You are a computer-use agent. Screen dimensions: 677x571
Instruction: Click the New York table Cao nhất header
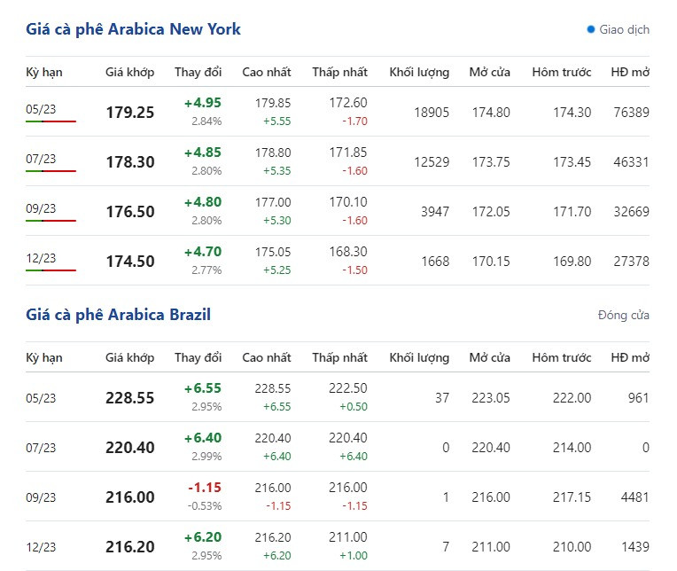267,72
